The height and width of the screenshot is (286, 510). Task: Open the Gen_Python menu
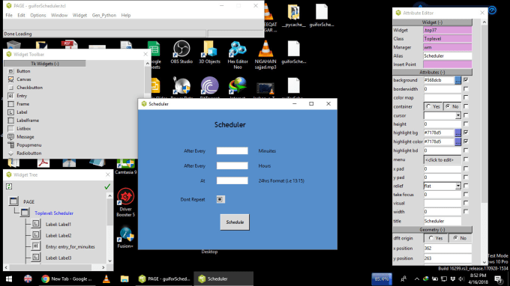click(104, 15)
